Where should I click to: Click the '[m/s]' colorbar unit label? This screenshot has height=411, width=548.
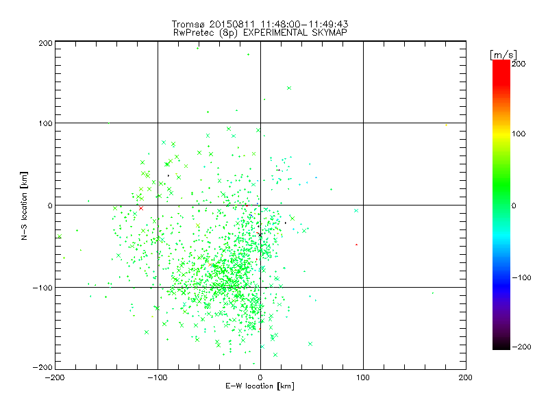(503, 55)
